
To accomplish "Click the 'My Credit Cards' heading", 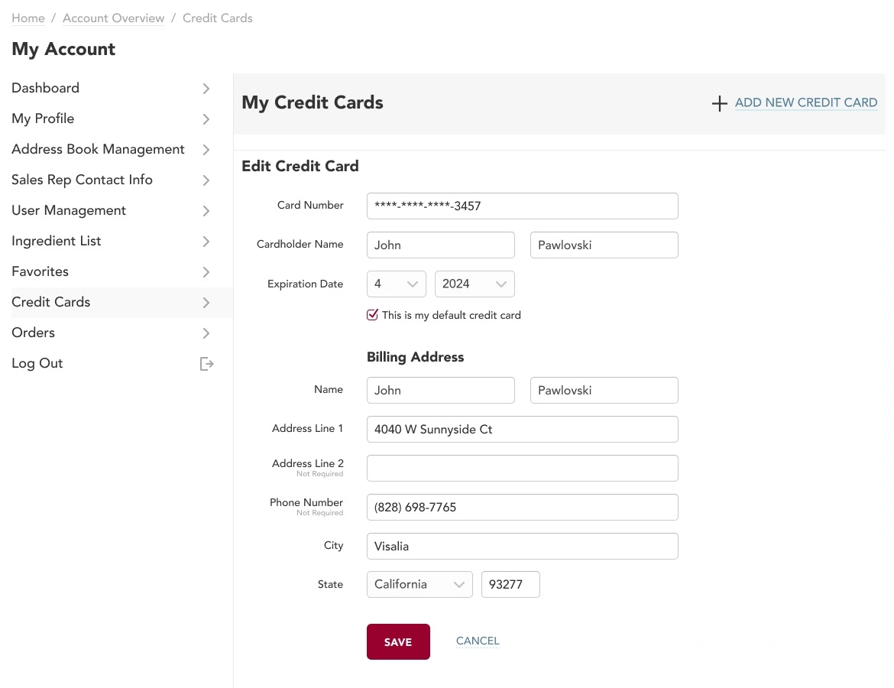I will 313,102.
